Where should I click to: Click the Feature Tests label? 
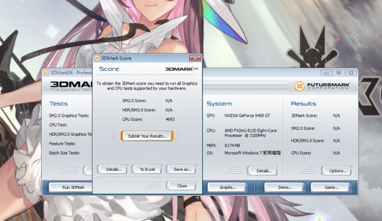(62, 144)
